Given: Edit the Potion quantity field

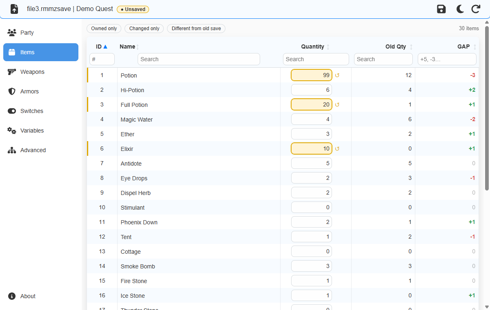Looking at the screenshot, I should tap(312, 75).
